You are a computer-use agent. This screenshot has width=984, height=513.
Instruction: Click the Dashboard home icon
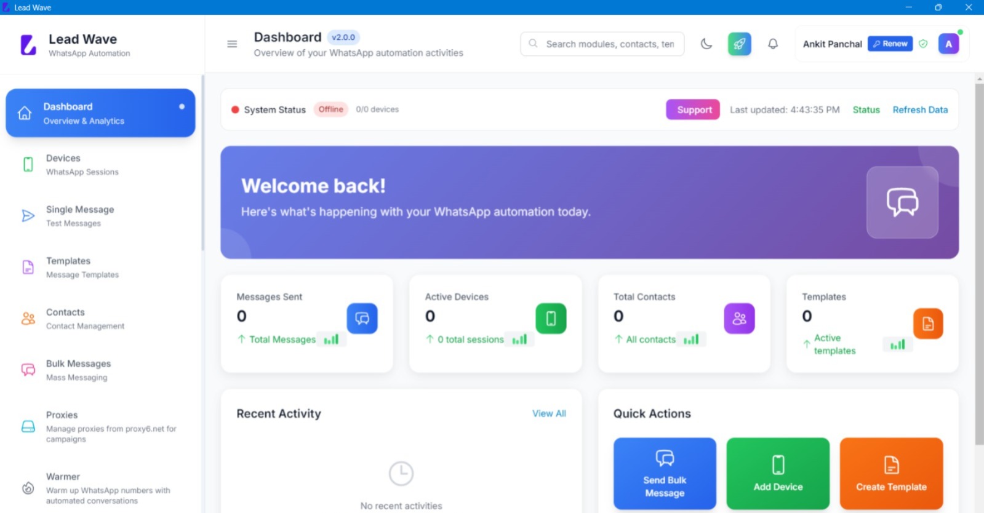[x=25, y=113]
